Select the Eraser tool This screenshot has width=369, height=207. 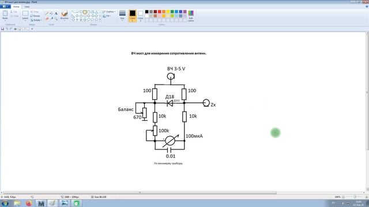[x=47, y=18]
